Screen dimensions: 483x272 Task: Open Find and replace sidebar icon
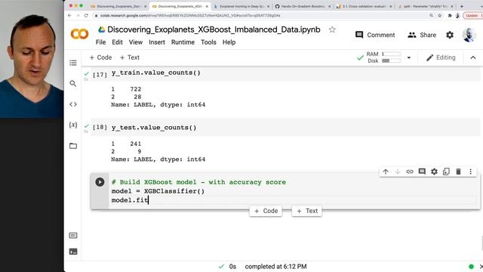[73, 84]
